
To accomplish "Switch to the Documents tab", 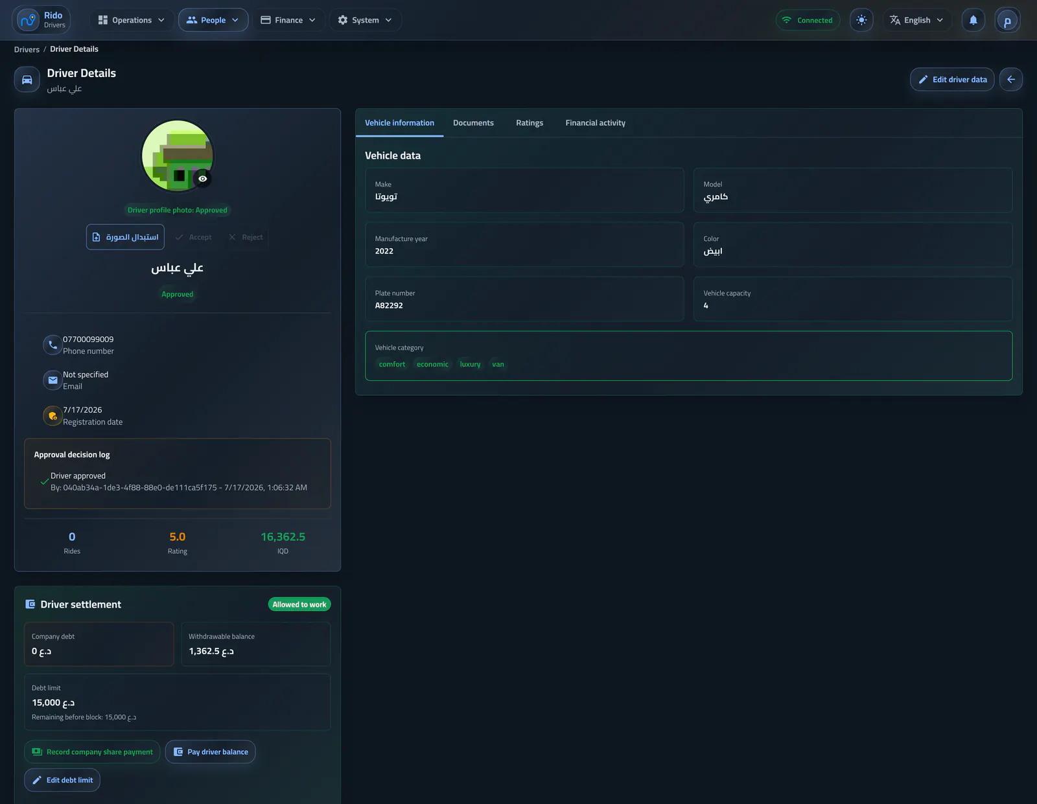I will click(473, 123).
